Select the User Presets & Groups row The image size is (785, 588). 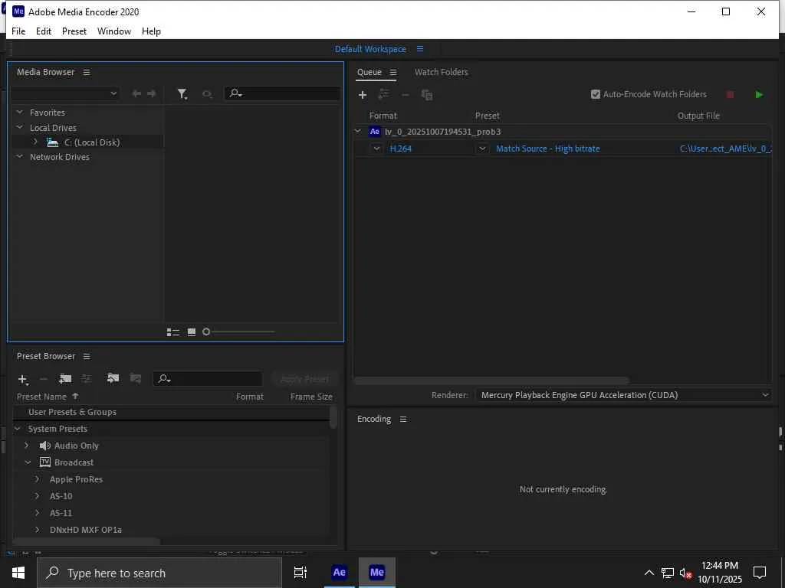click(x=171, y=412)
